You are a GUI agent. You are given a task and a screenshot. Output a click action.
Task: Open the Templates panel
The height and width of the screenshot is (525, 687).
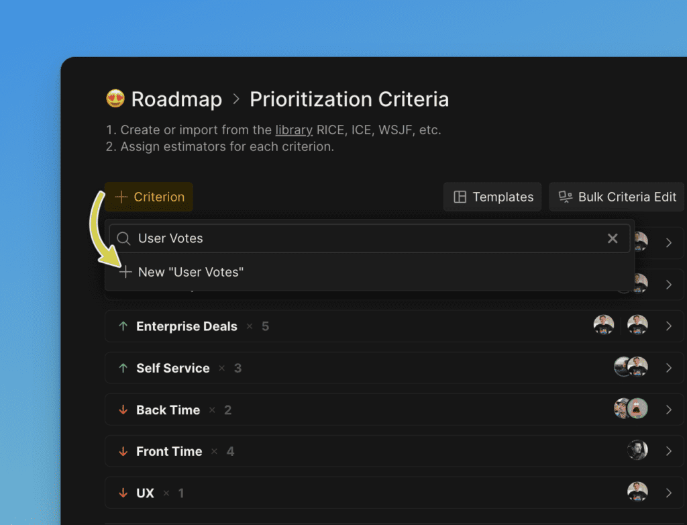492,197
